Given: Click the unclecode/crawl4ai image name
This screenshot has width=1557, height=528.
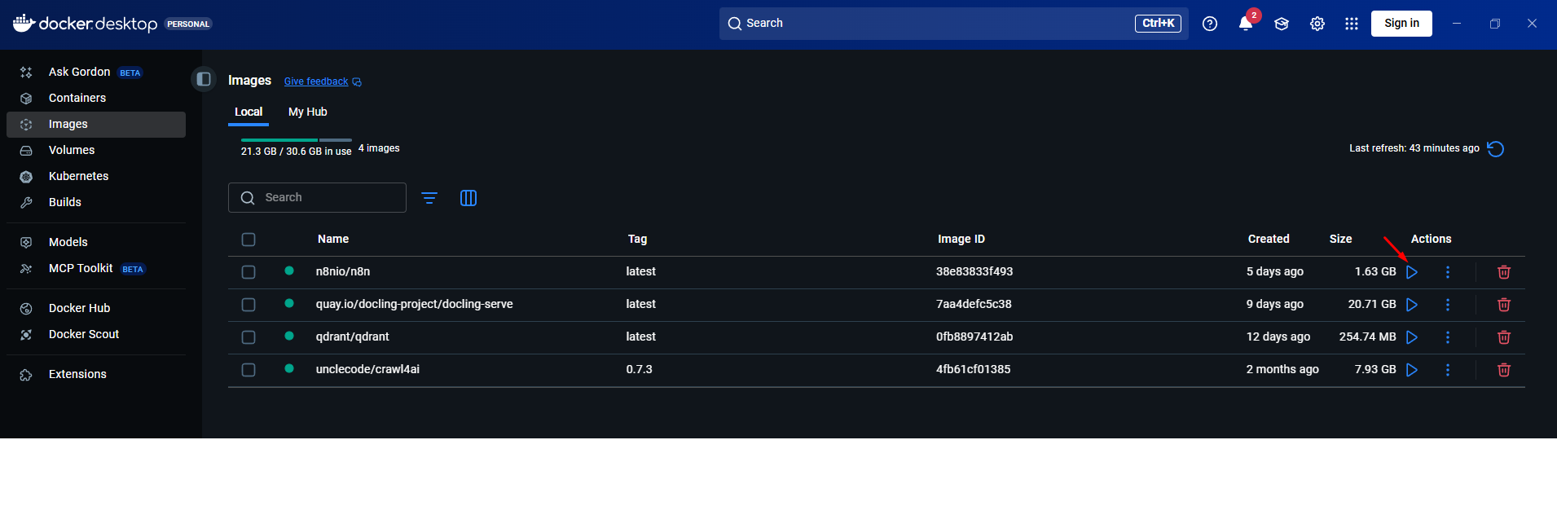Looking at the screenshot, I should (x=368, y=370).
